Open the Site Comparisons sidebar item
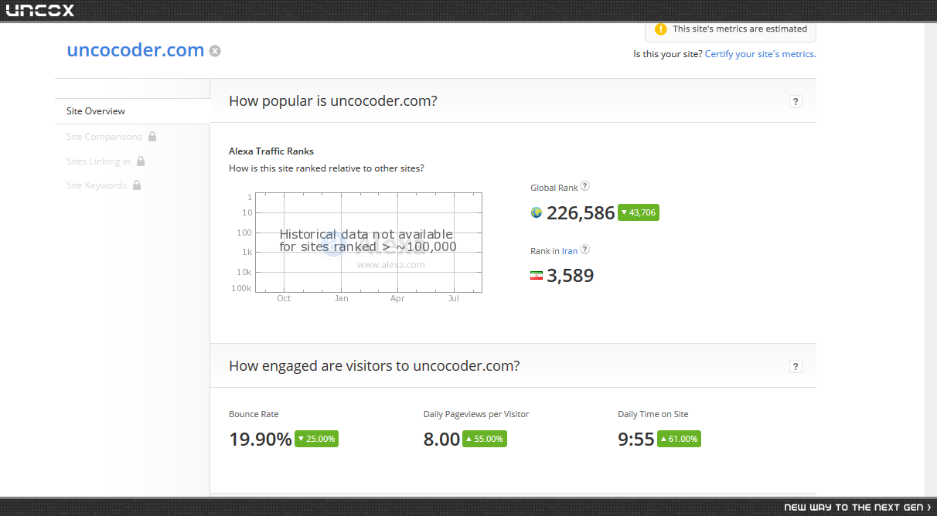The image size is (937, 516). click(x=104, y=137)
